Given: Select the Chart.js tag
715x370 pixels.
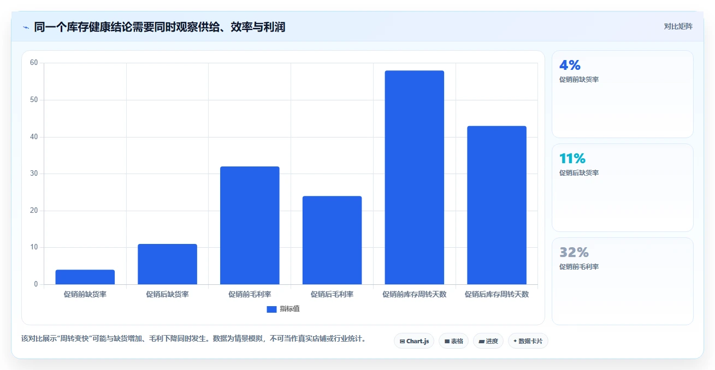Looking at the screenshot, I should tap(414, 341).
